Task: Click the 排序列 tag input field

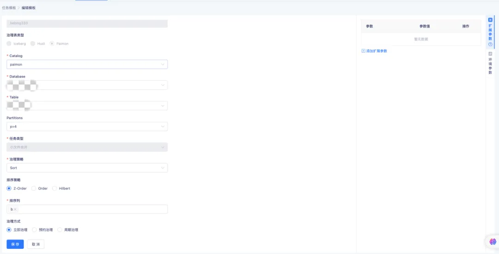Action: (x=87, y=209)
